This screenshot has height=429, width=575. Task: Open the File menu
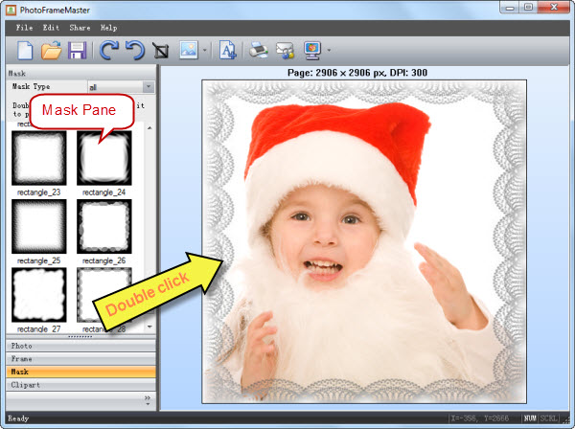24,28
